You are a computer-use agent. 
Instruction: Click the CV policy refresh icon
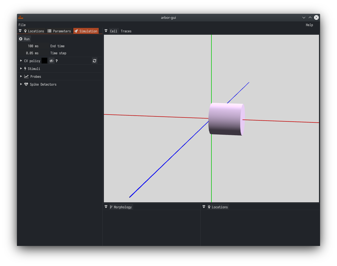94,61
